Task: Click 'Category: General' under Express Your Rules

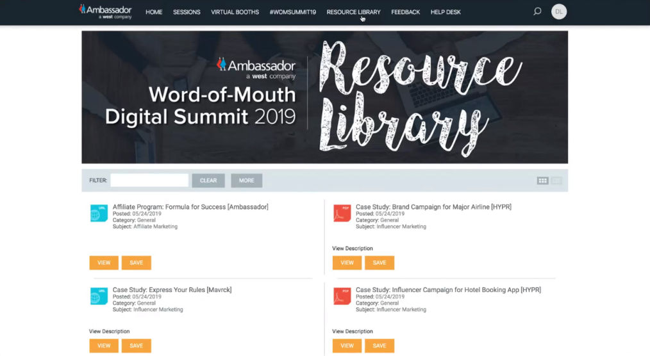Action: pos(134,303)
